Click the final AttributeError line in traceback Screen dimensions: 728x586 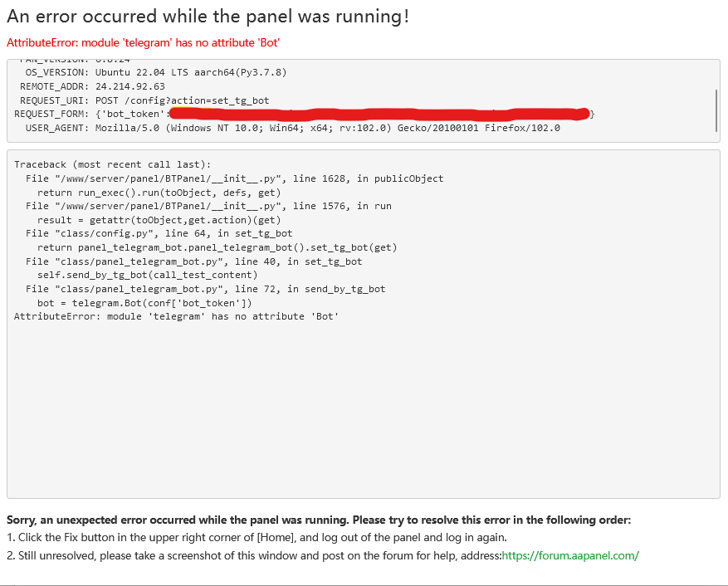click(176, 316)
